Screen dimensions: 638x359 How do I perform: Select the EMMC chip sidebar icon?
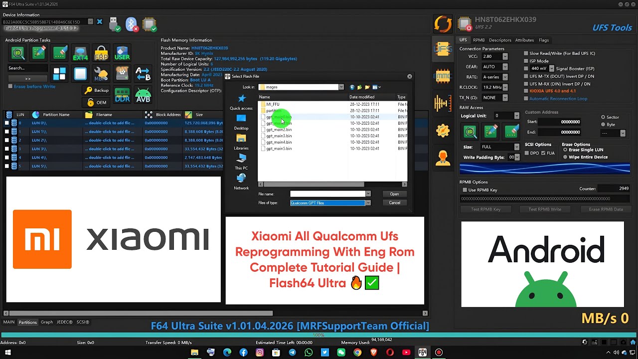click(x=443, y=76)
